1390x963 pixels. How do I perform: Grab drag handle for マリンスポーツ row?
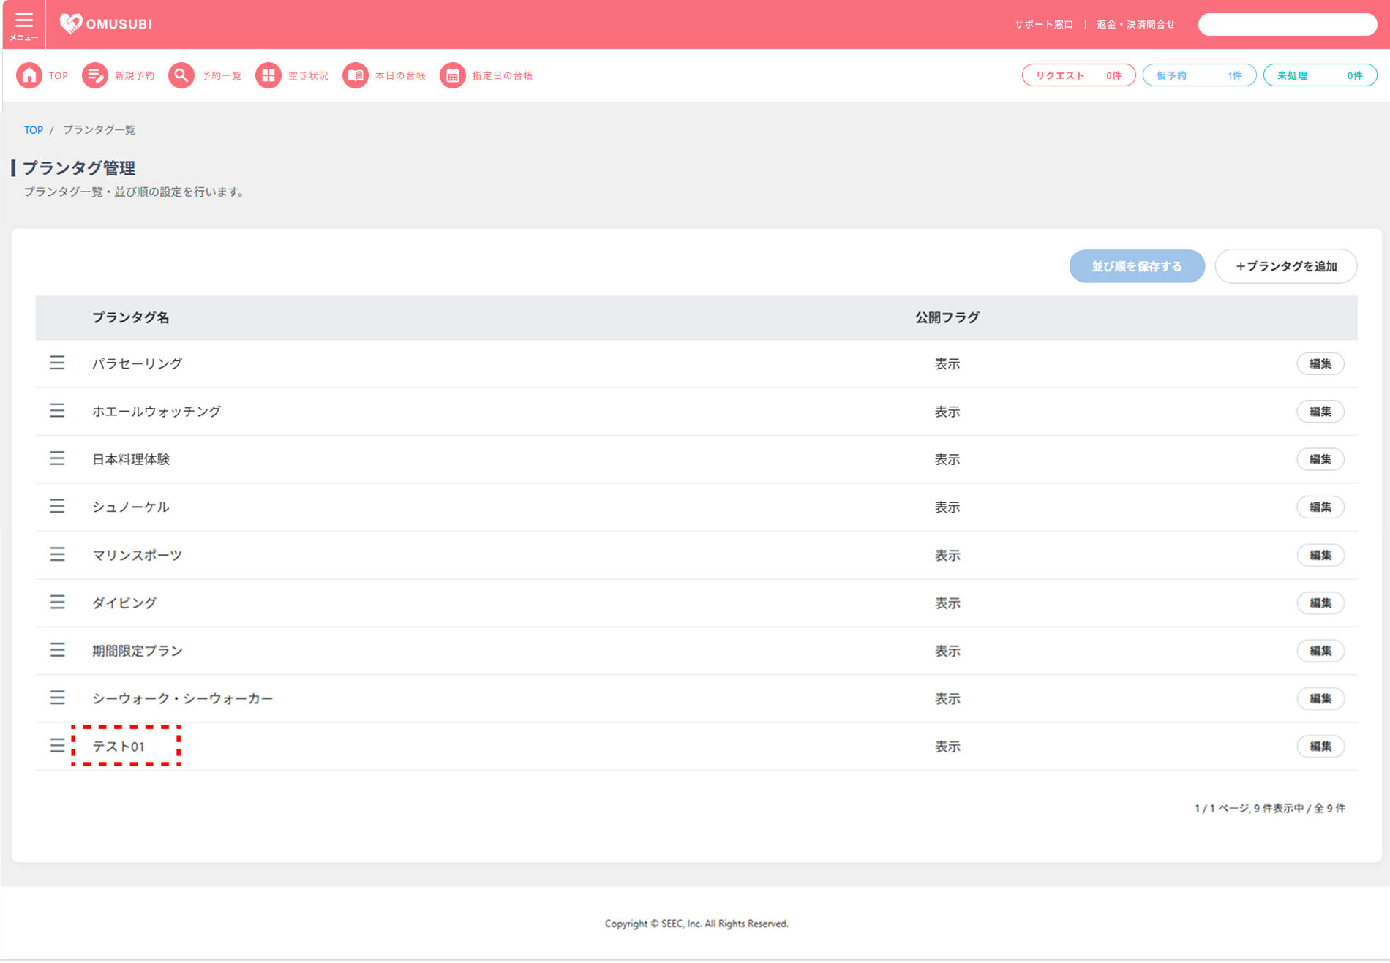click(57, 554)
